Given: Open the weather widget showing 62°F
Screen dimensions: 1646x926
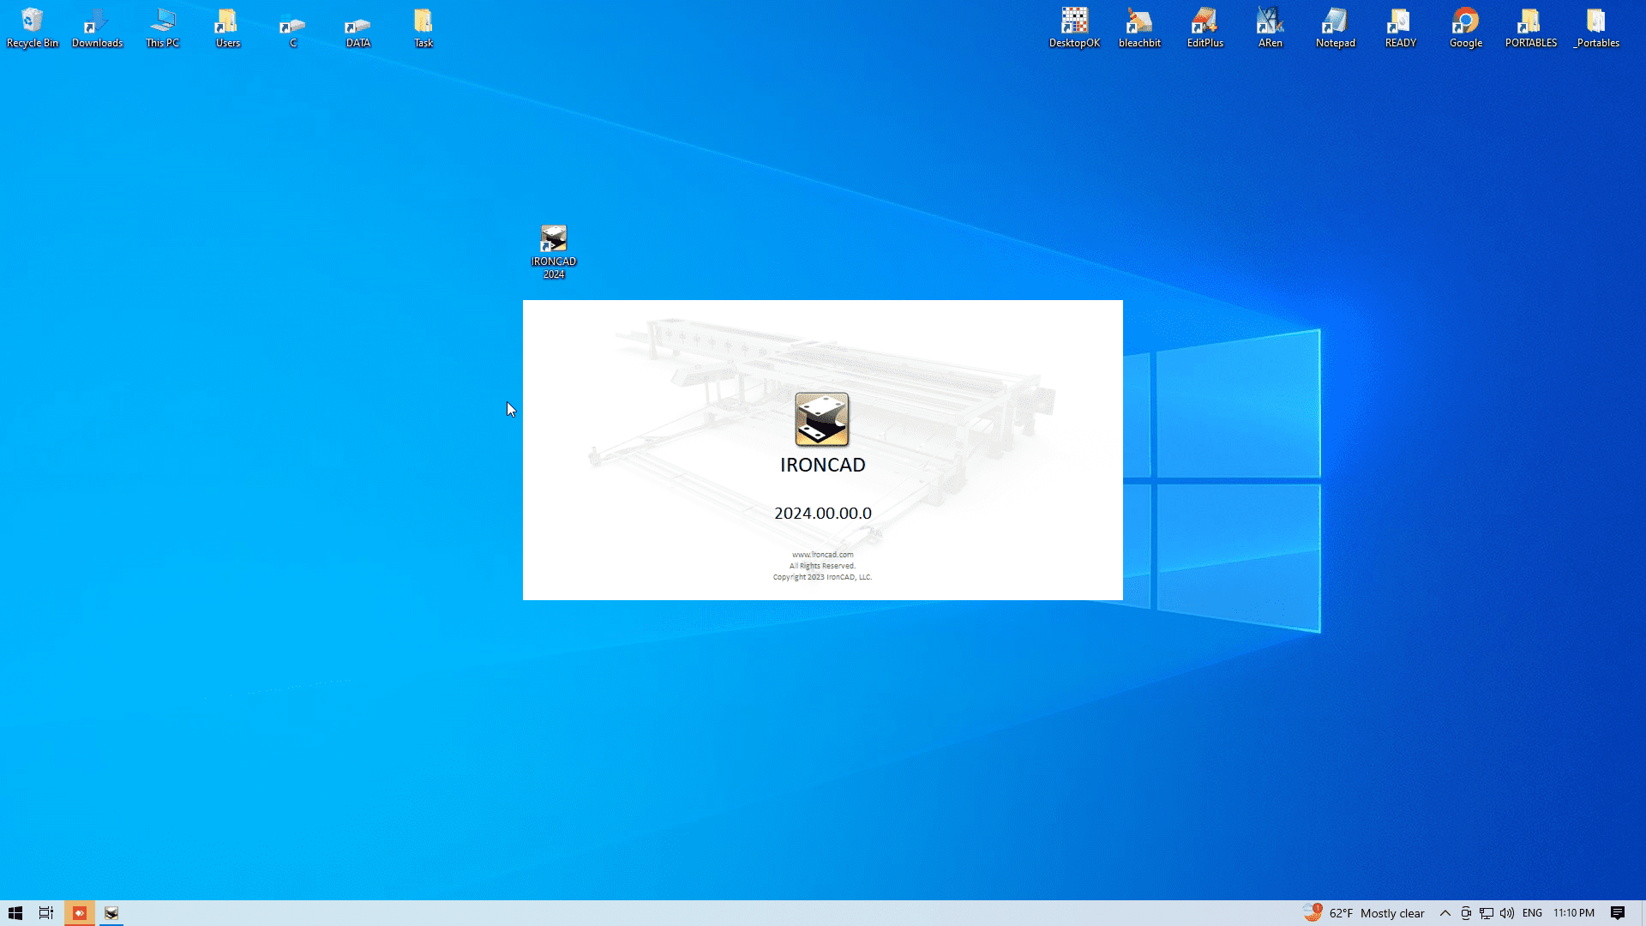Looking at the screenshot, I should pyautogui.click(x=1363, y=913).
